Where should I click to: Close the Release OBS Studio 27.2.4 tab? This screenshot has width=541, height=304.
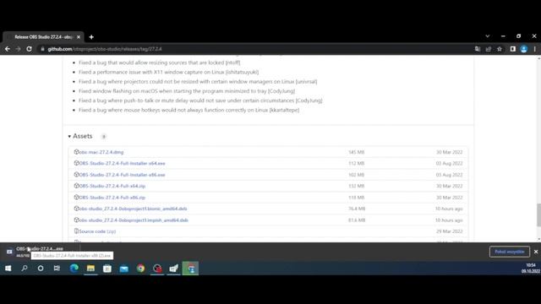[x=79, y=37]
